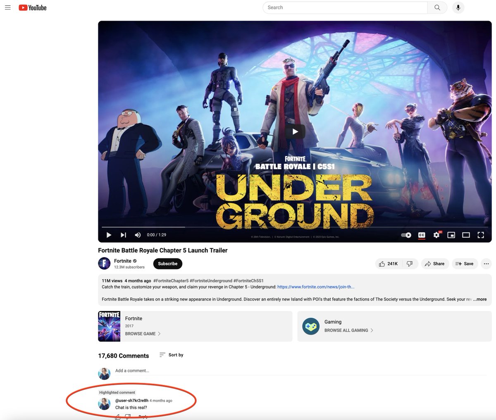
Task: Enter full screen mode
Action: 481,235
